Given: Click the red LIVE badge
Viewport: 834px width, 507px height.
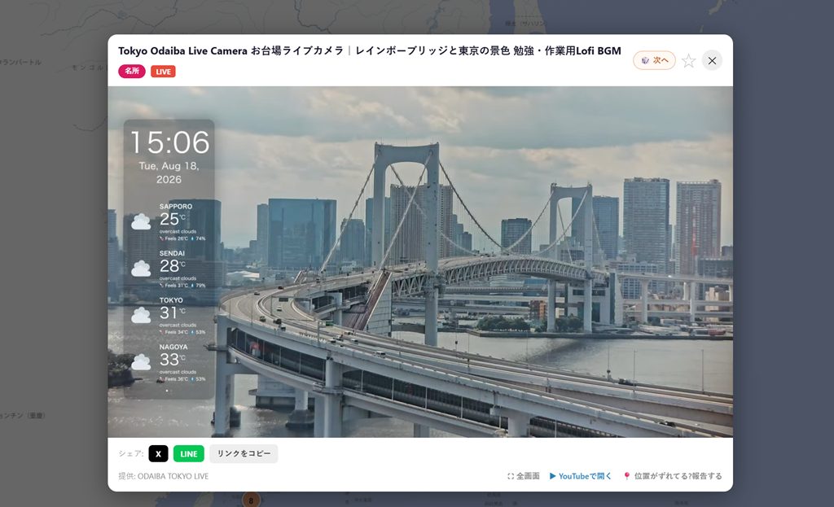Looking at the screenshot, I should coord(163,72).
